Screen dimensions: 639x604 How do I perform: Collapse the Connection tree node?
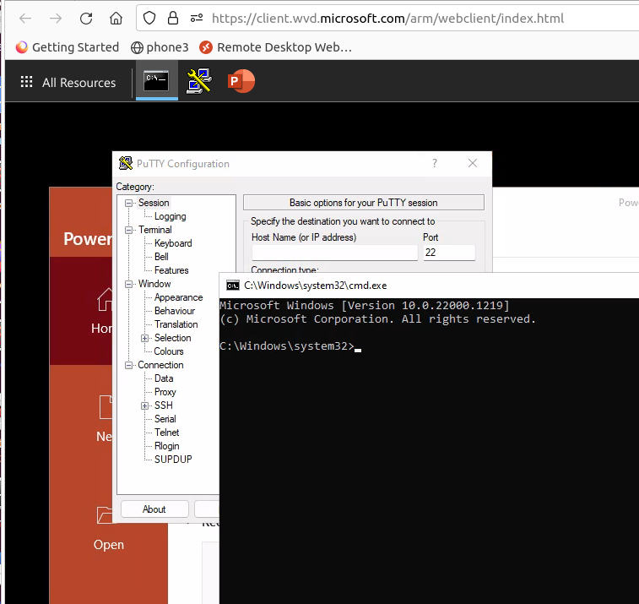(129, 366)
